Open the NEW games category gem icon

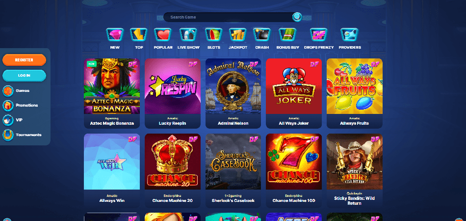(115, 35)
